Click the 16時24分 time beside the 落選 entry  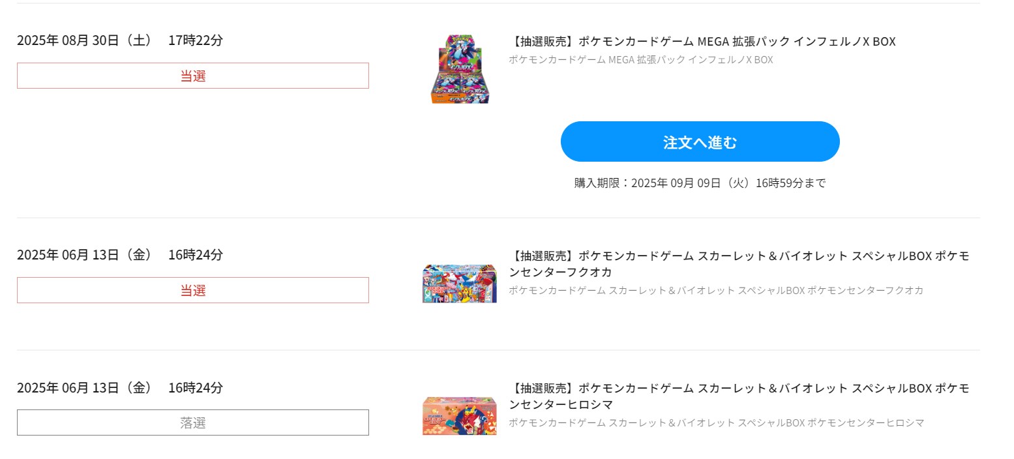(196, 388)
